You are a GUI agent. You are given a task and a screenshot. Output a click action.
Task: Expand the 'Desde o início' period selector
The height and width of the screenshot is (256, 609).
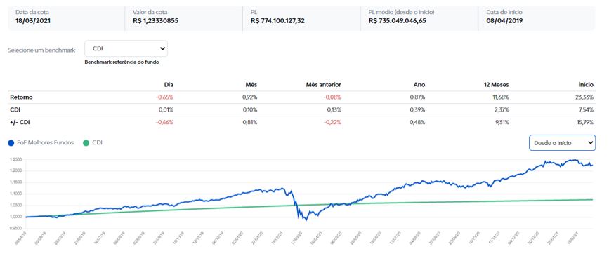[x=562, y=143]
